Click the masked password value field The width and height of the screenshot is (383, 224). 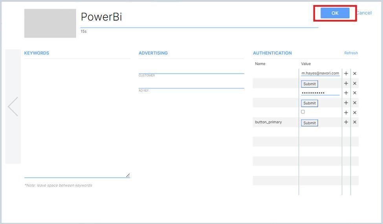320,93
